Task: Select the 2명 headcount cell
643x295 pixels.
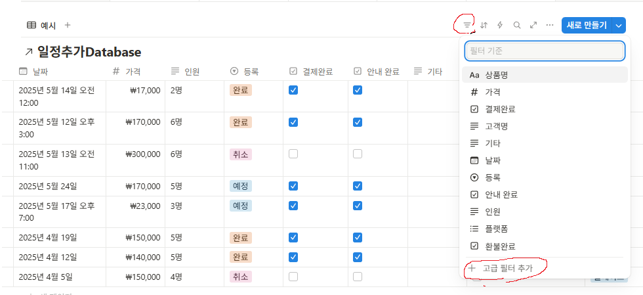Action: click(195, 96)
